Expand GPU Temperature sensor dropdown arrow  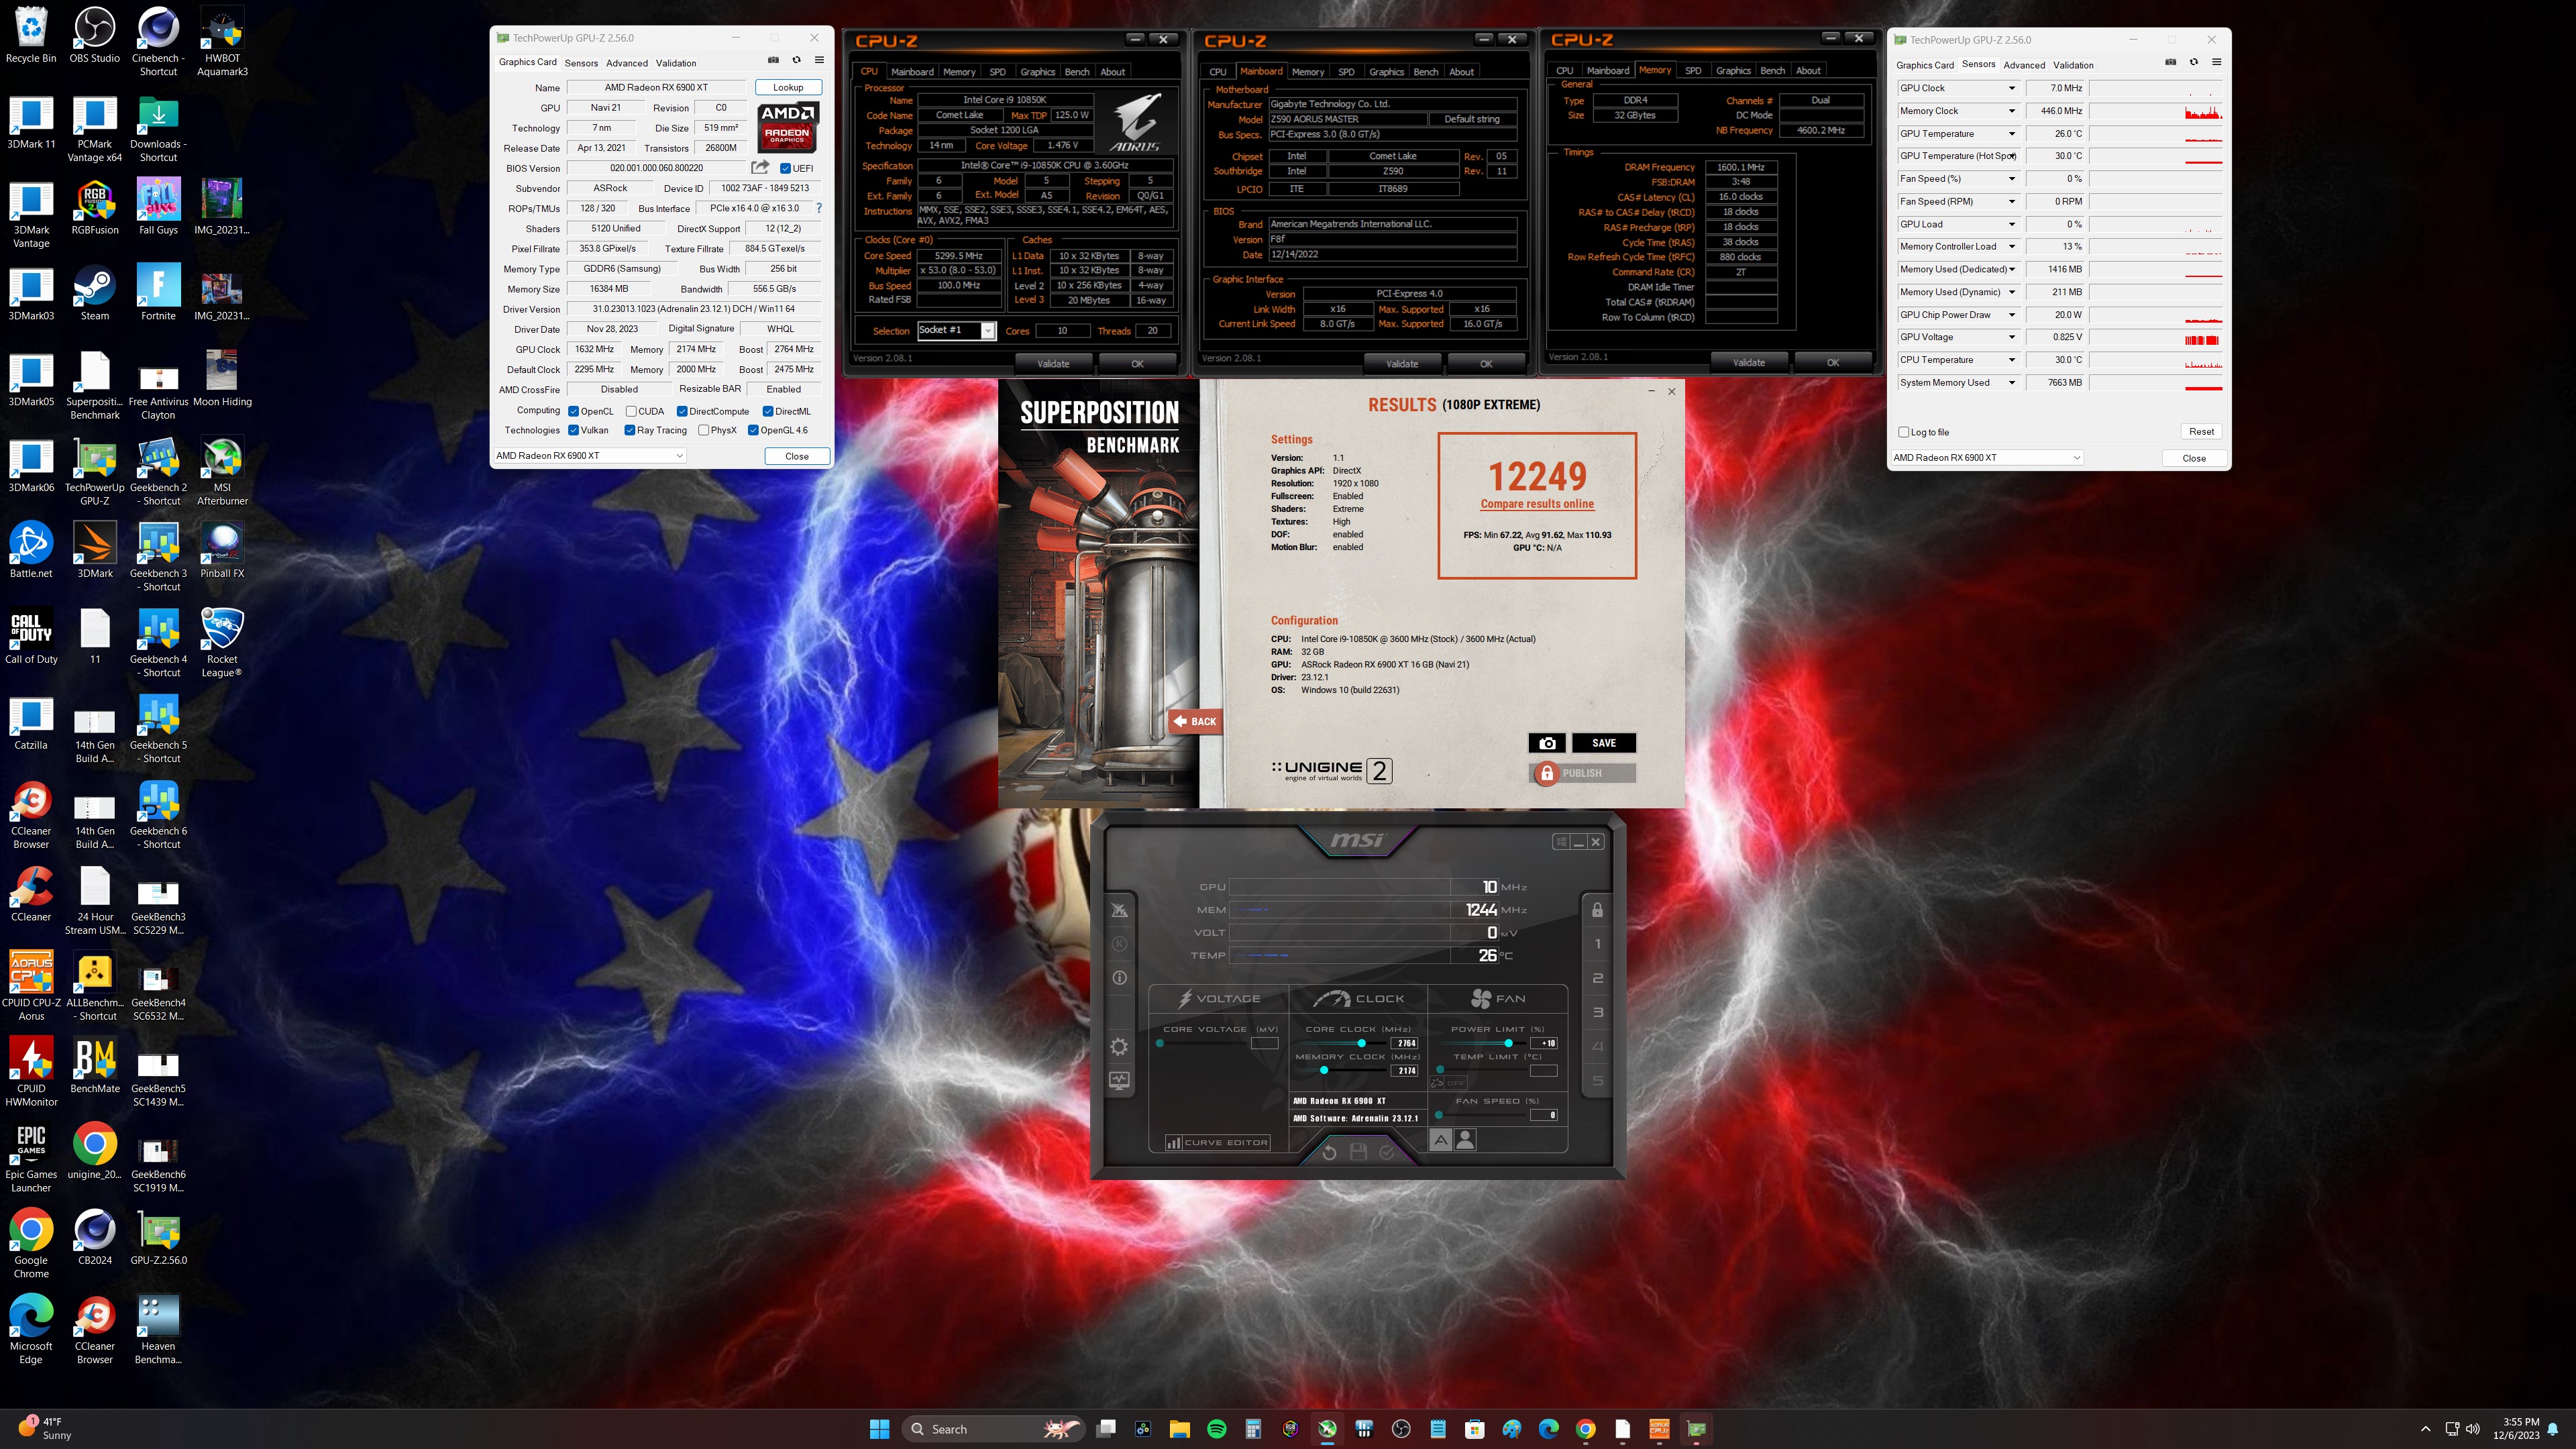coord(2012,134)
